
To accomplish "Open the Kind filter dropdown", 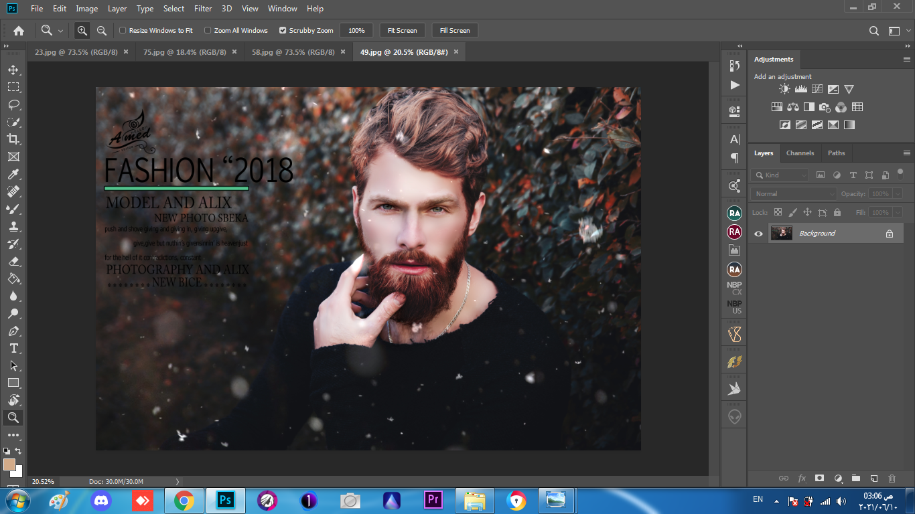I will pyautogui.click(x=780, y=175).
